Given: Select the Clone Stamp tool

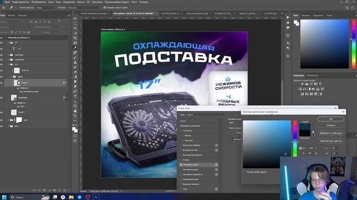Looking at the screenshot, I should 75,62.
